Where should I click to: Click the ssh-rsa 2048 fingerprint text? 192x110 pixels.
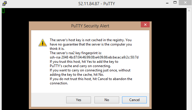(x=94, y=57)
